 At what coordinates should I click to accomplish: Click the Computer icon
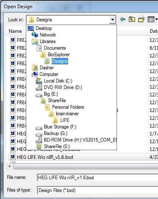(x=35, y=74)
